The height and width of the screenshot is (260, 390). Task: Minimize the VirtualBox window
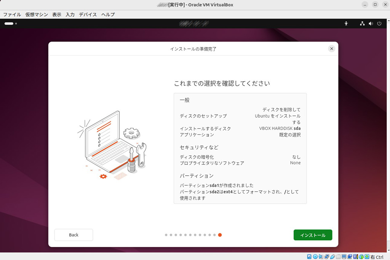pos(365,5)
